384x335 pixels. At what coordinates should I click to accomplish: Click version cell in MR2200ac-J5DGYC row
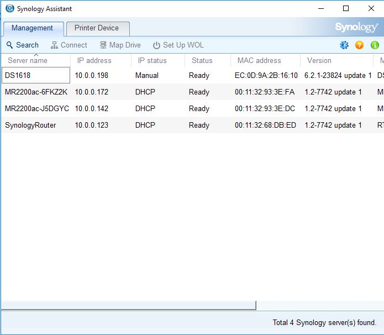(333, 108)
